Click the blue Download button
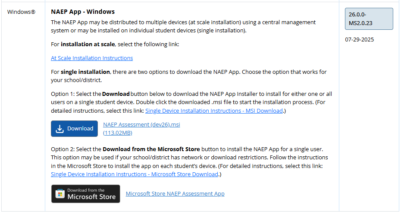Image resolution: width=401 pixels, height=212 pixels. (75, 129)
